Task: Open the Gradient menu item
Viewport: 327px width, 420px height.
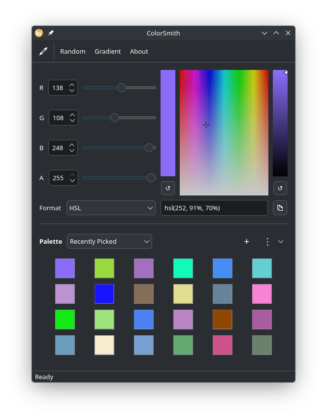Action: pyautogui.click(x=108, y=51)
